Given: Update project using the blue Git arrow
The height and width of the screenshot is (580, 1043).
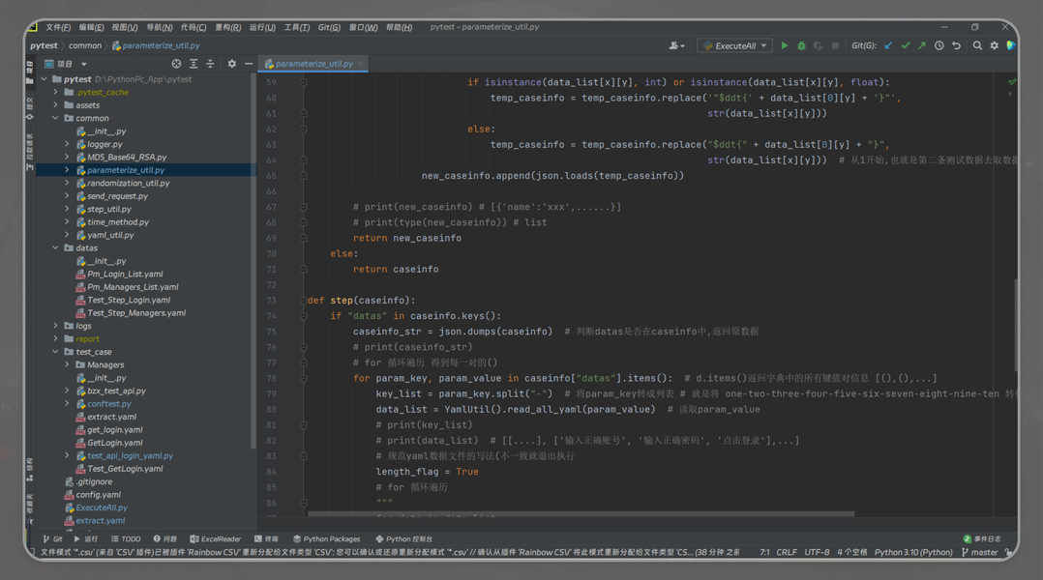Looking at the screenshot, I should (888, 45).
